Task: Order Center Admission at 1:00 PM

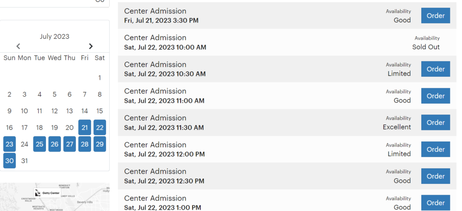Action: [435, 203]
